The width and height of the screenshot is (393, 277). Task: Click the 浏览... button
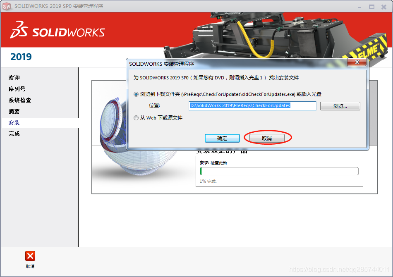coord(340,106)
